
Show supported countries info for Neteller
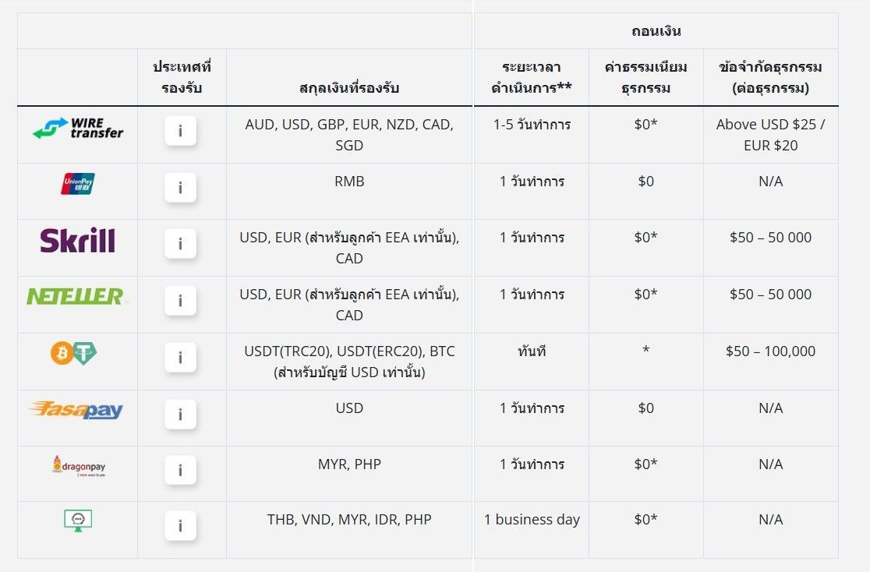click(x=180, y=301)
